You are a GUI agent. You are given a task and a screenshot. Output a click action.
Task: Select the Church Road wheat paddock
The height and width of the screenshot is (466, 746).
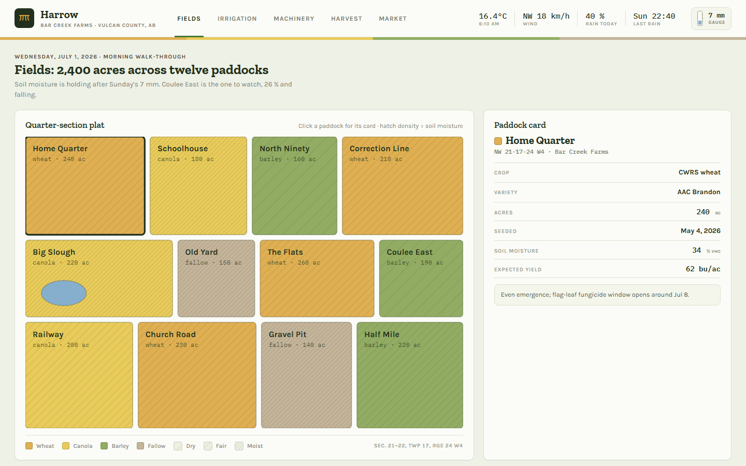pos(197,375)
